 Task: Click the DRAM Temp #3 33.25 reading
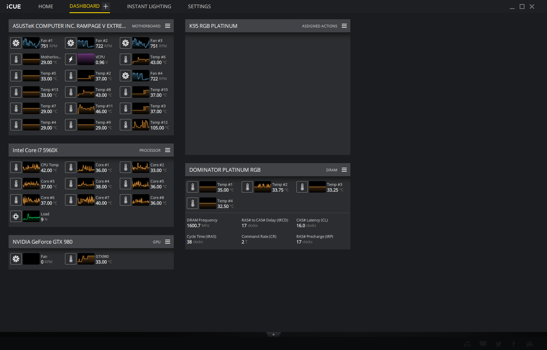click(x=335, y=190)
